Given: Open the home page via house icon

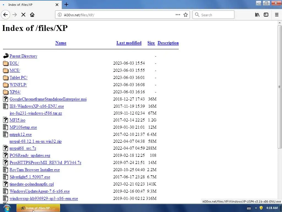Looking at the screenshot, I should pos(32,15).
